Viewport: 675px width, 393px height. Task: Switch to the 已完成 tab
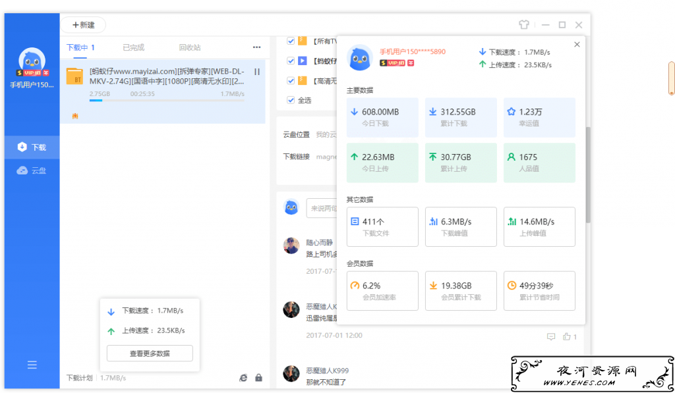133,47
